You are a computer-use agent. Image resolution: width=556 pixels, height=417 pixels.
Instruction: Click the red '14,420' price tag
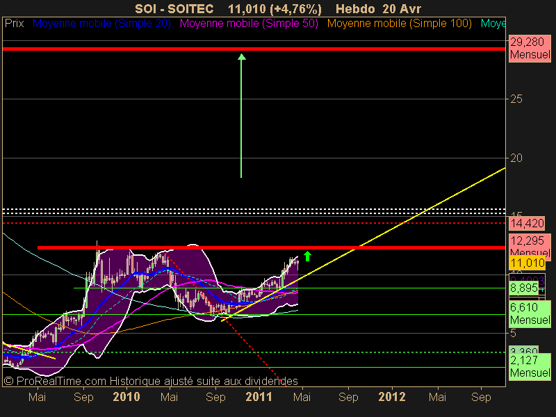pyautogui.click(x=527, y=223)
